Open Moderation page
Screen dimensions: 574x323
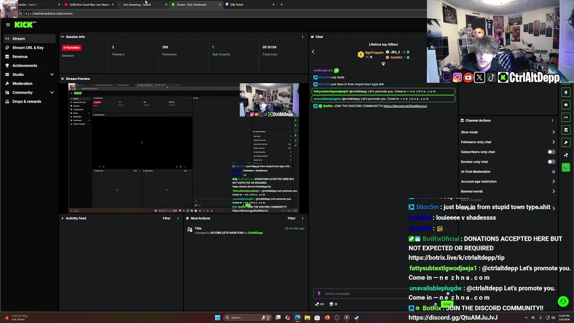[x=29, y=83]
